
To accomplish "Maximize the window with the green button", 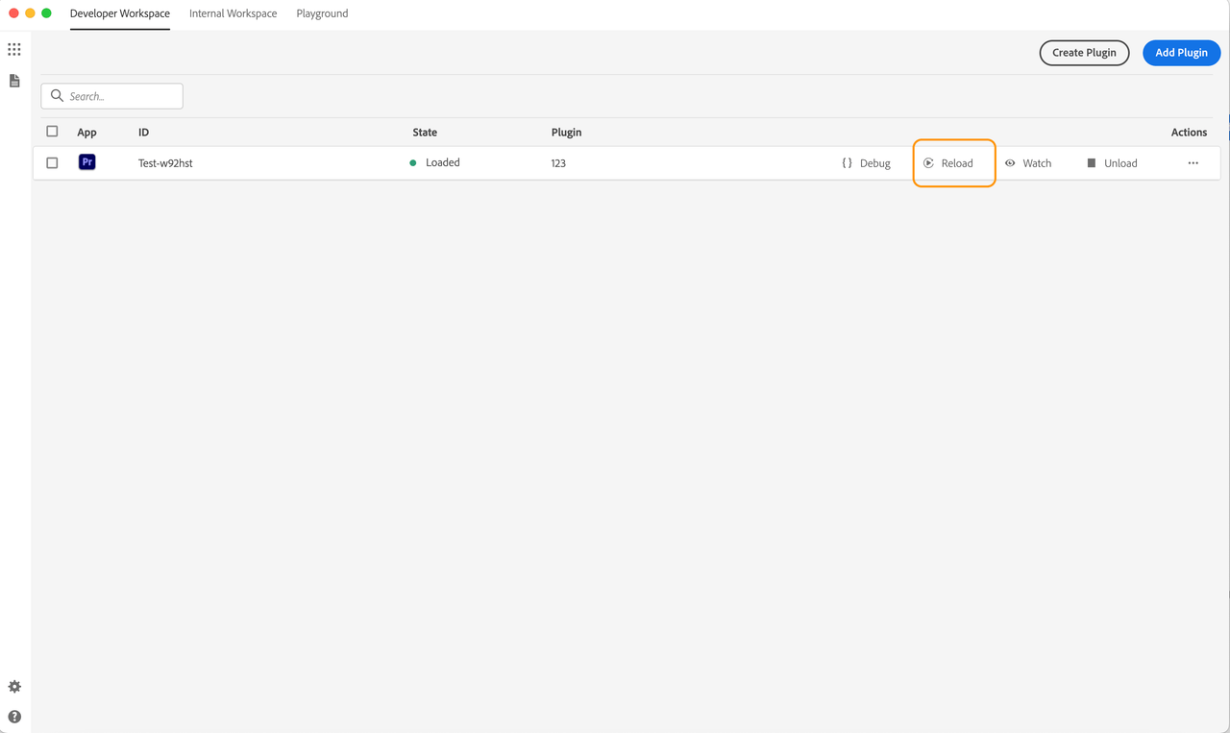I will (46, 13).
